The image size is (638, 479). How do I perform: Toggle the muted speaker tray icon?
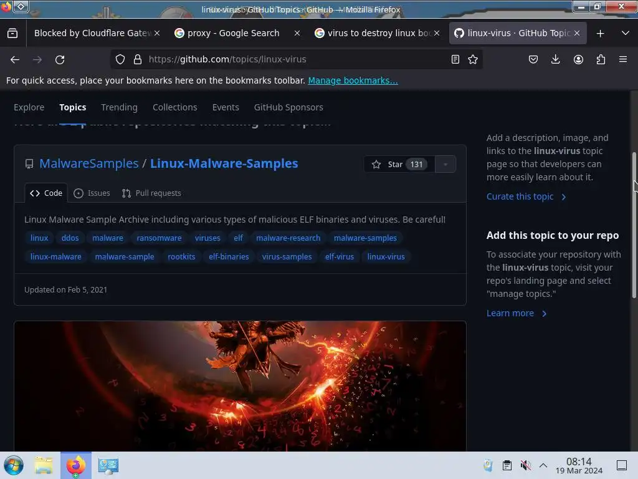tap(525, 465)
